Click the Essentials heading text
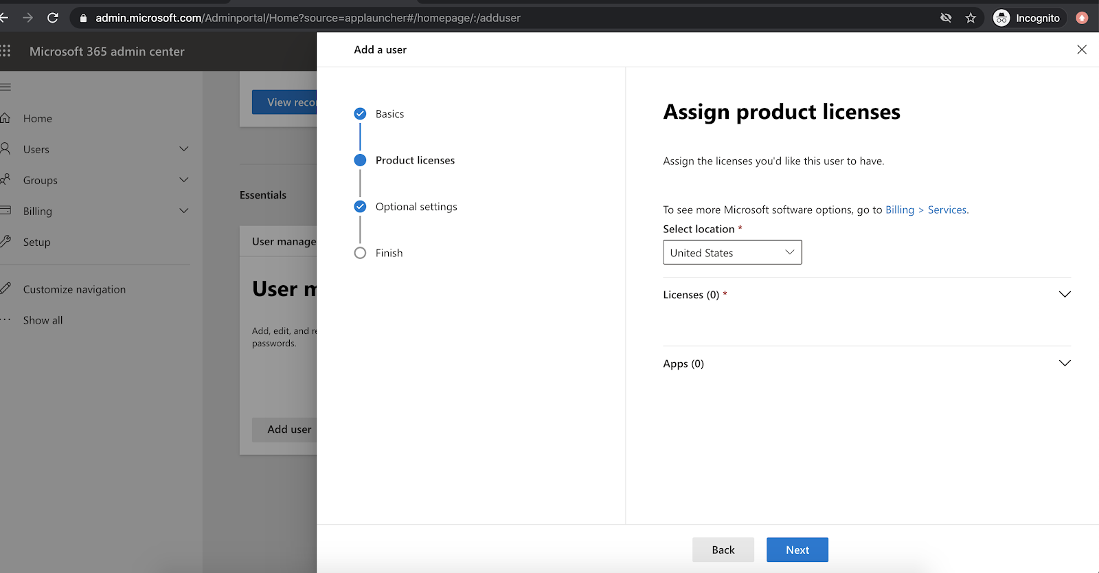 click(263, 195)
